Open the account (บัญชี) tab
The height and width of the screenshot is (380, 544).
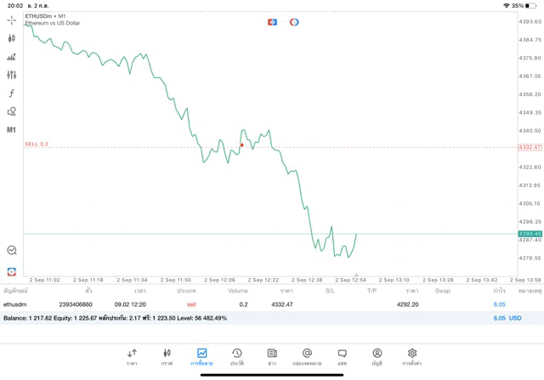pos(377,356)
